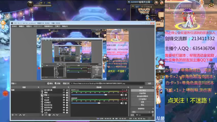Decrease transition duration with down stepper arrow
The height and width of the screenshot is (122, 217).
[153, 116]
